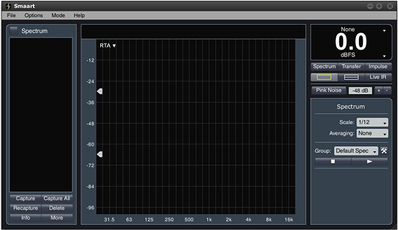Open the Averaging None dropdown
Screen dimensions: 398x230
[x=373, y=133]
